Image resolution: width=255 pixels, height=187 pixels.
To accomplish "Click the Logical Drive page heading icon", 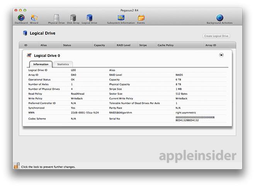I will click(x=25, y=33).
